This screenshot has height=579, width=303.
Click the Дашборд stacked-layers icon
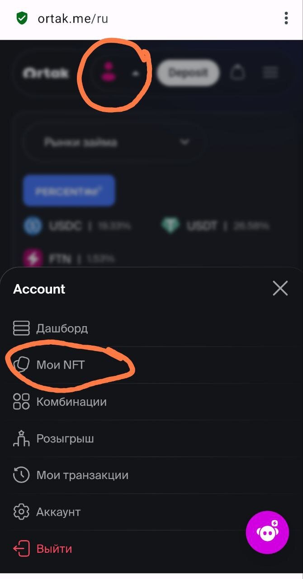21,328
